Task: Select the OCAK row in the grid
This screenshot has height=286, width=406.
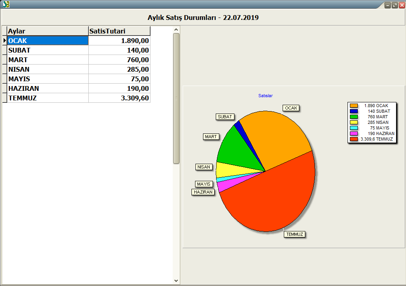Action: [79, 41]
